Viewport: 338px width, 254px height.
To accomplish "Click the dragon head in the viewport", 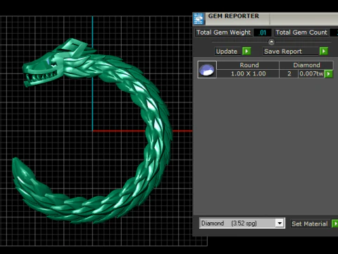I will coord(54,64).
